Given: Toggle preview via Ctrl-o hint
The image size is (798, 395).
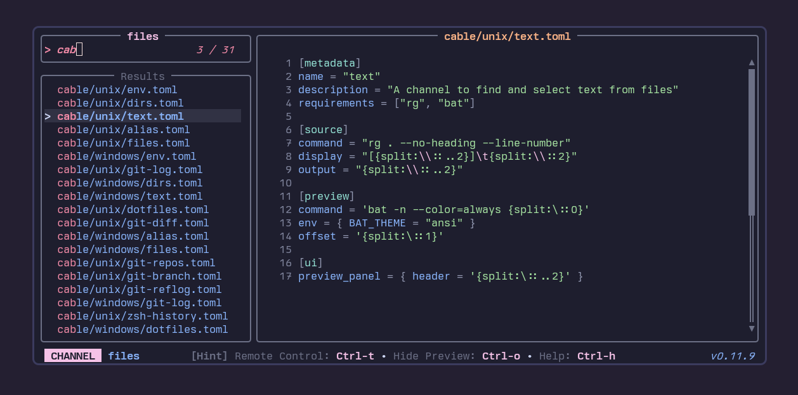Looking at the screenshot, I should (500, 356).
